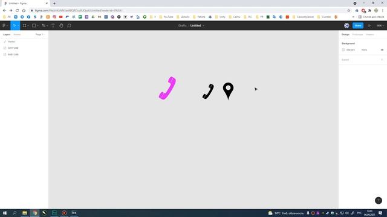Open Pen tool options dropdown arrow
This screenshot has width=387, height=217.
point(47,26)
